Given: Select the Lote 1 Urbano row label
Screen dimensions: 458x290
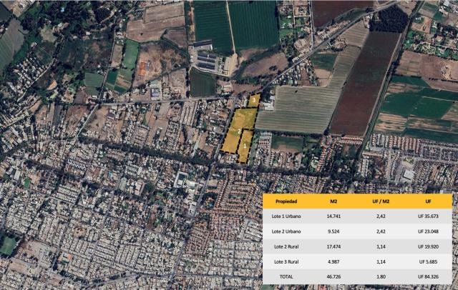Looking at the screenshot, I should pos(287,216).
